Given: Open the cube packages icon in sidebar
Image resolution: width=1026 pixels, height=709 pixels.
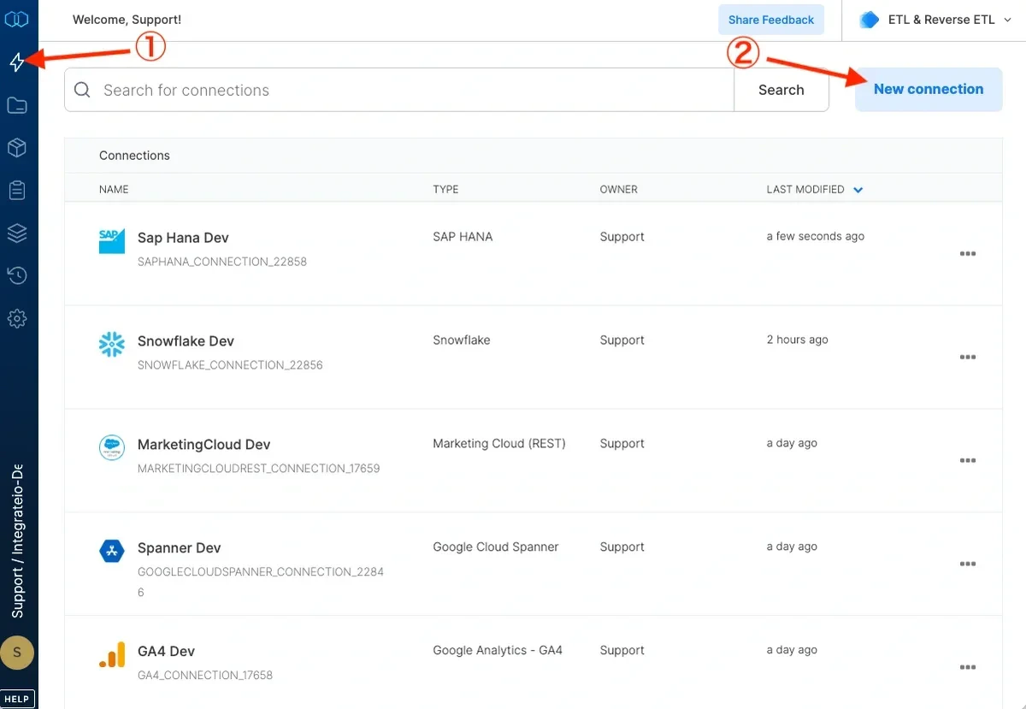Looking at the screenshot, I should (17, 148).
